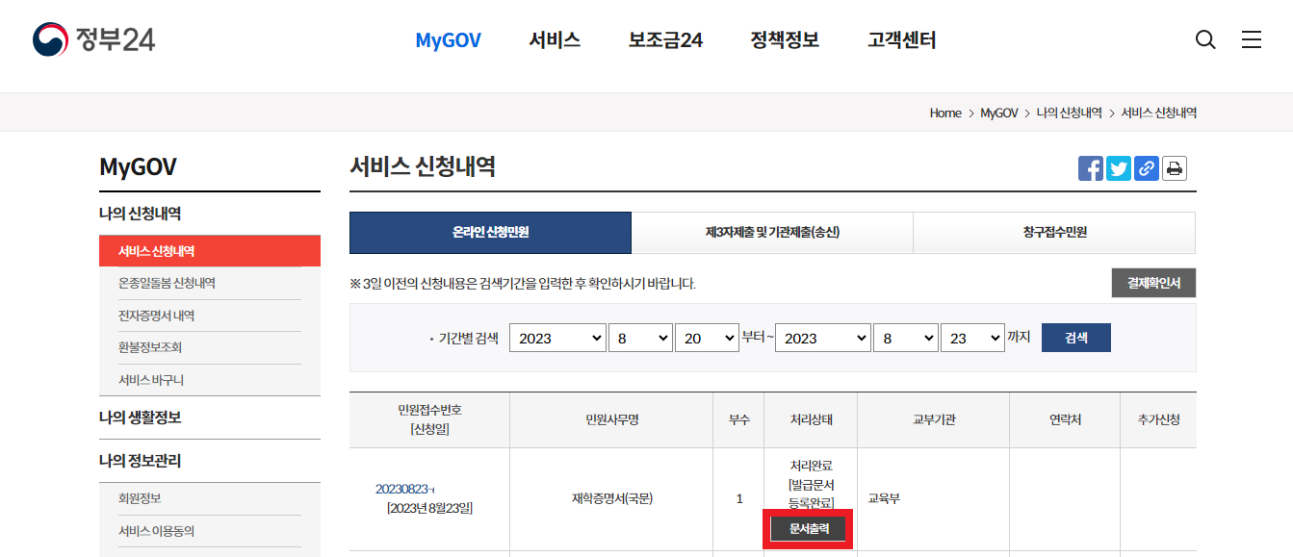Copy the page URL using the link icon
1293x557 pixels.
pyautogui.click(x=1146, y=167)
